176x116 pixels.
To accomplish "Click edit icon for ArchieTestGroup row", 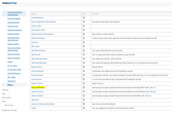I will pyautogui.click(x=84, y=17).
